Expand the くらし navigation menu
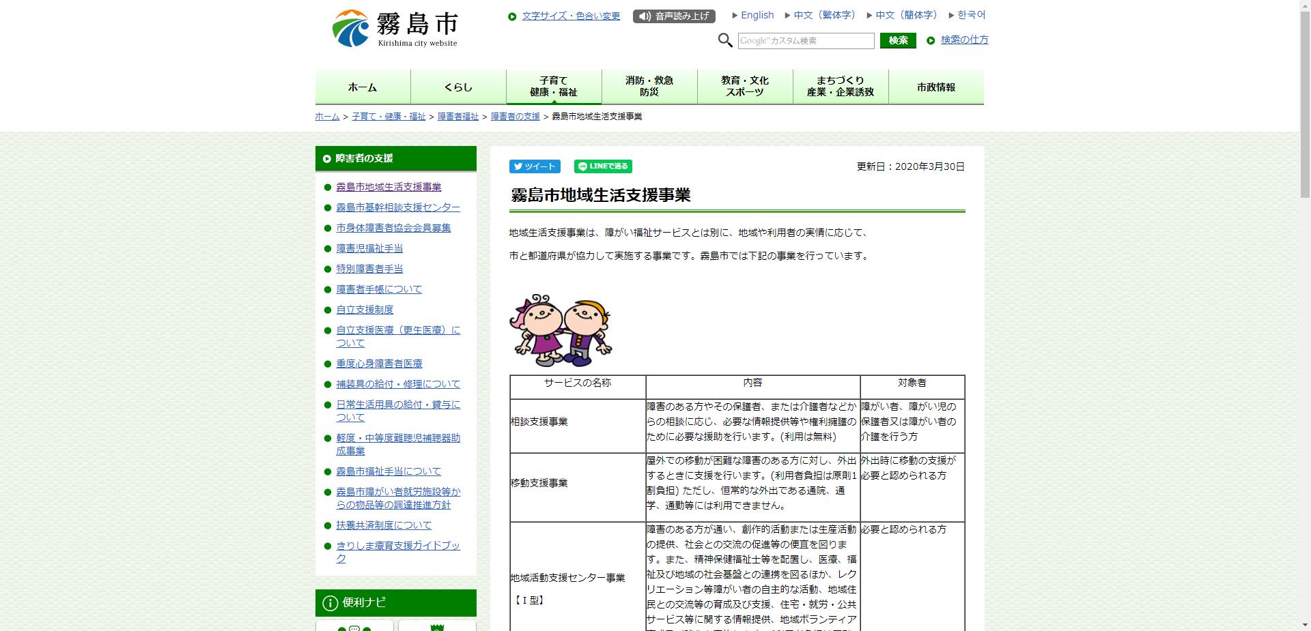The height and width of the screenshot is (631, 1311). (x=457, y=87)
